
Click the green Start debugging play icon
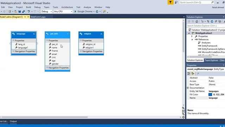[75, 11]
